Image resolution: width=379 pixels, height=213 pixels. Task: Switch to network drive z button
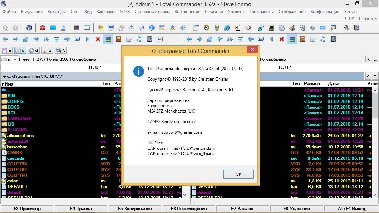pos(47,50)
